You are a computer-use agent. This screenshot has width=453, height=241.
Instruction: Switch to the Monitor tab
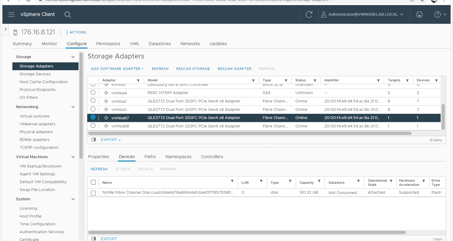tap(49, 44)
